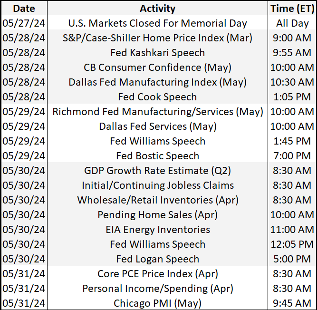
Task: Select Initial/Continuing Jobless Claims cell
Action: 157,185
